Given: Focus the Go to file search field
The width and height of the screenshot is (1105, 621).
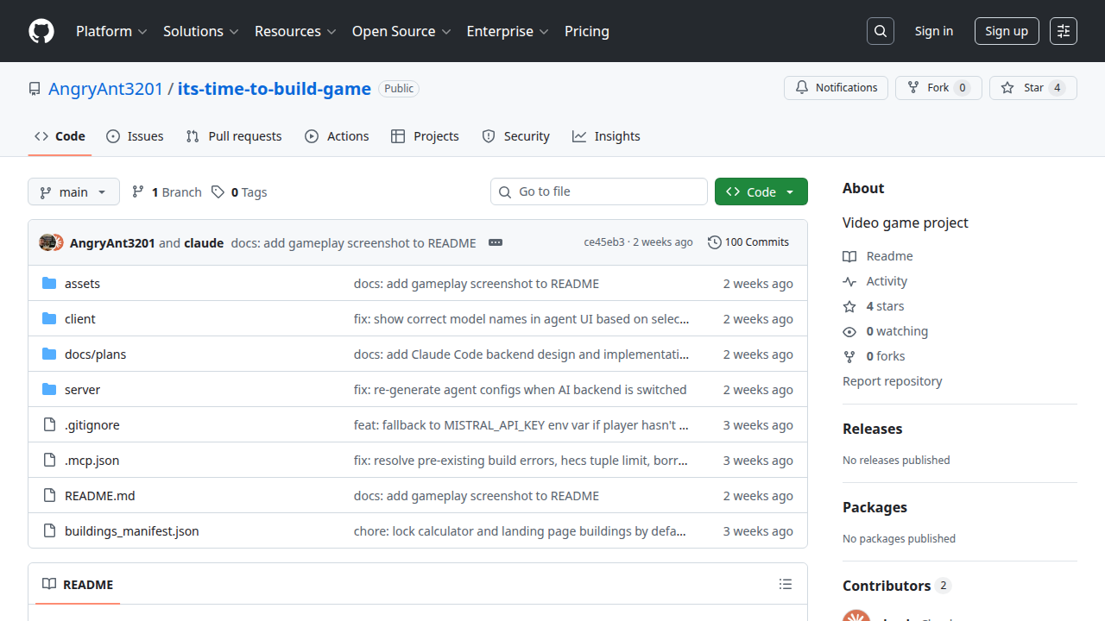Looking at the screenshot, I should tap(599, 191).
